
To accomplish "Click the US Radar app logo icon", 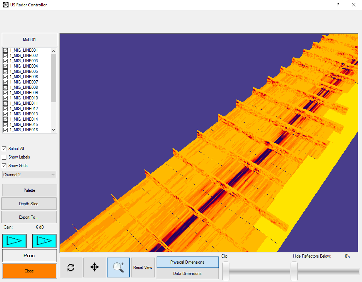I will (x=5, y=5).
